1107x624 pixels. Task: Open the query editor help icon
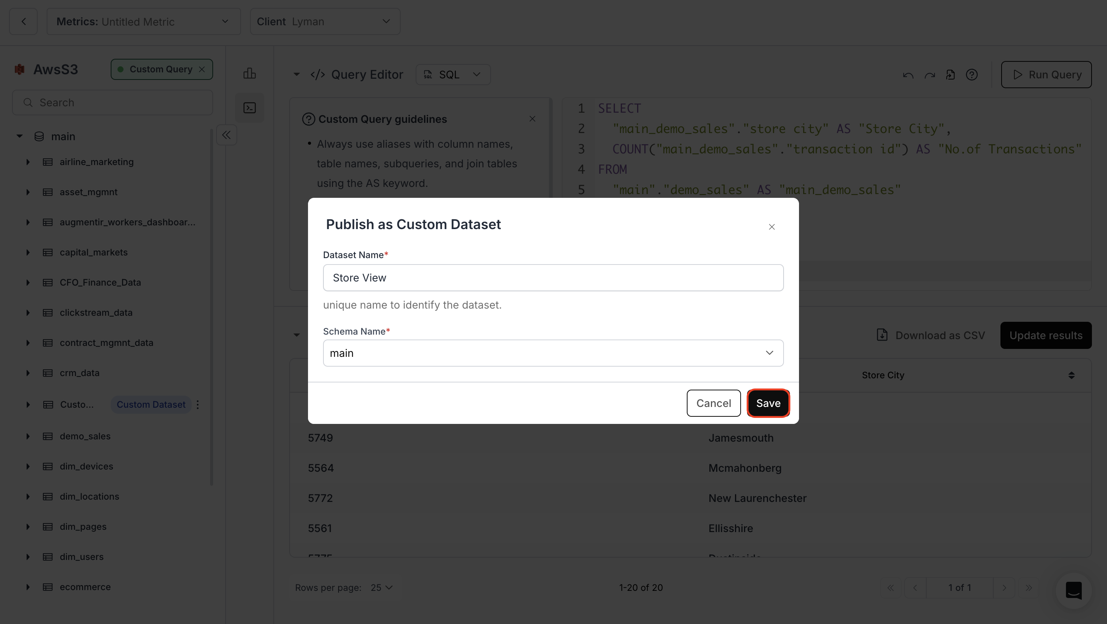pos(972,74)
